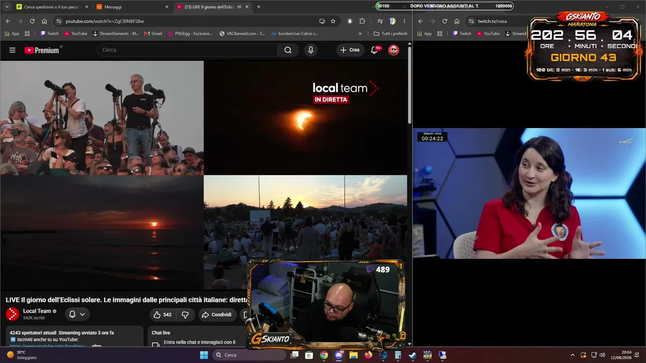Expand the notification bell options for Local Team
Screen dimensions: 646x363
[82, 315]
